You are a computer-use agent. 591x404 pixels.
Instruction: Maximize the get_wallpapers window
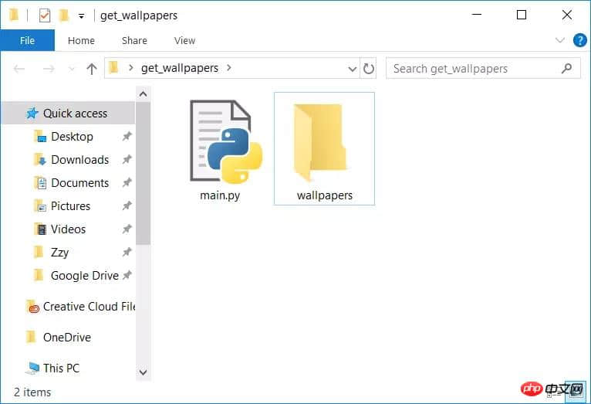click(x=522, y=15)
